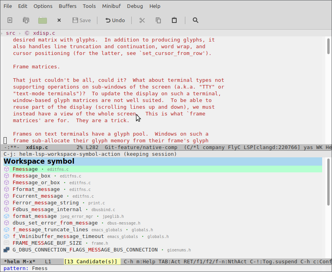
Task: Click the Cut scissors icon
Action: point(142,20)
